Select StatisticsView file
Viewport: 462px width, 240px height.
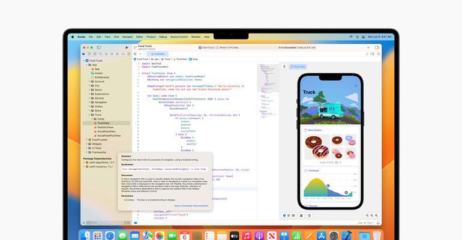(105, 127)
